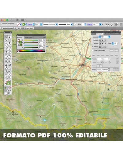Select the Scale tool

tap(9, 55)
